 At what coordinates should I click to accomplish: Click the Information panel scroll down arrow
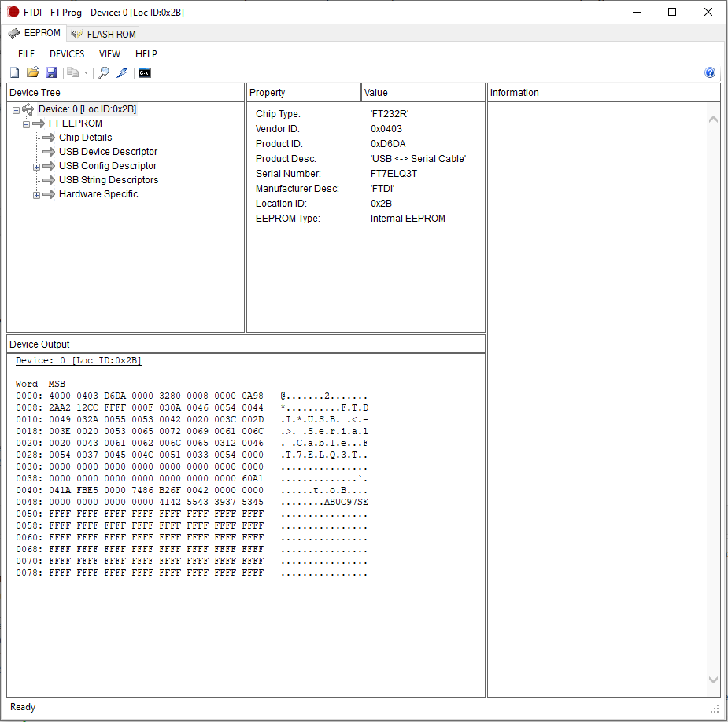(x=714, y=680)
